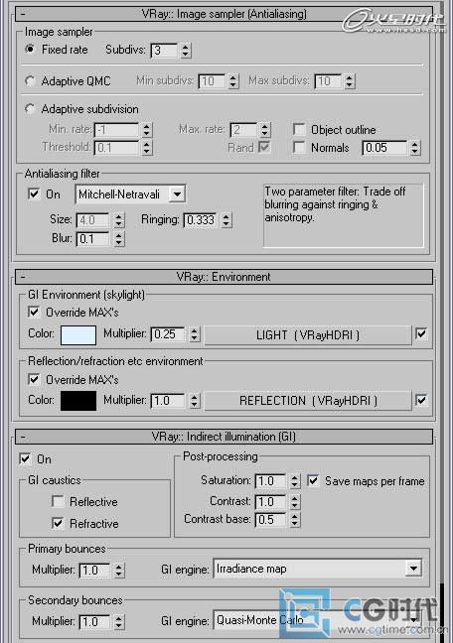The width and height of the screenshot is (453, 643).
Task: Toggle the checkbox beside the LIGHT map button
Action: pyautogui.click(x=421, y=333)
